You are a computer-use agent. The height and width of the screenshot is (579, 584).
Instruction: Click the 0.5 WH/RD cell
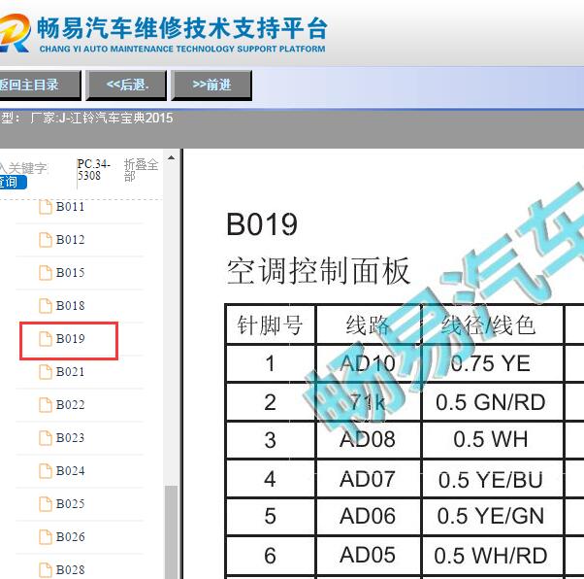[491, 556]
